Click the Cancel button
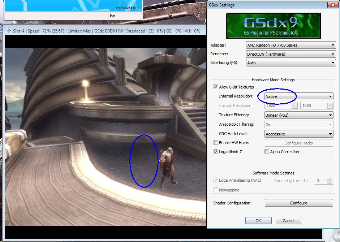The image size is (340, 242). [x=289, y=221]
